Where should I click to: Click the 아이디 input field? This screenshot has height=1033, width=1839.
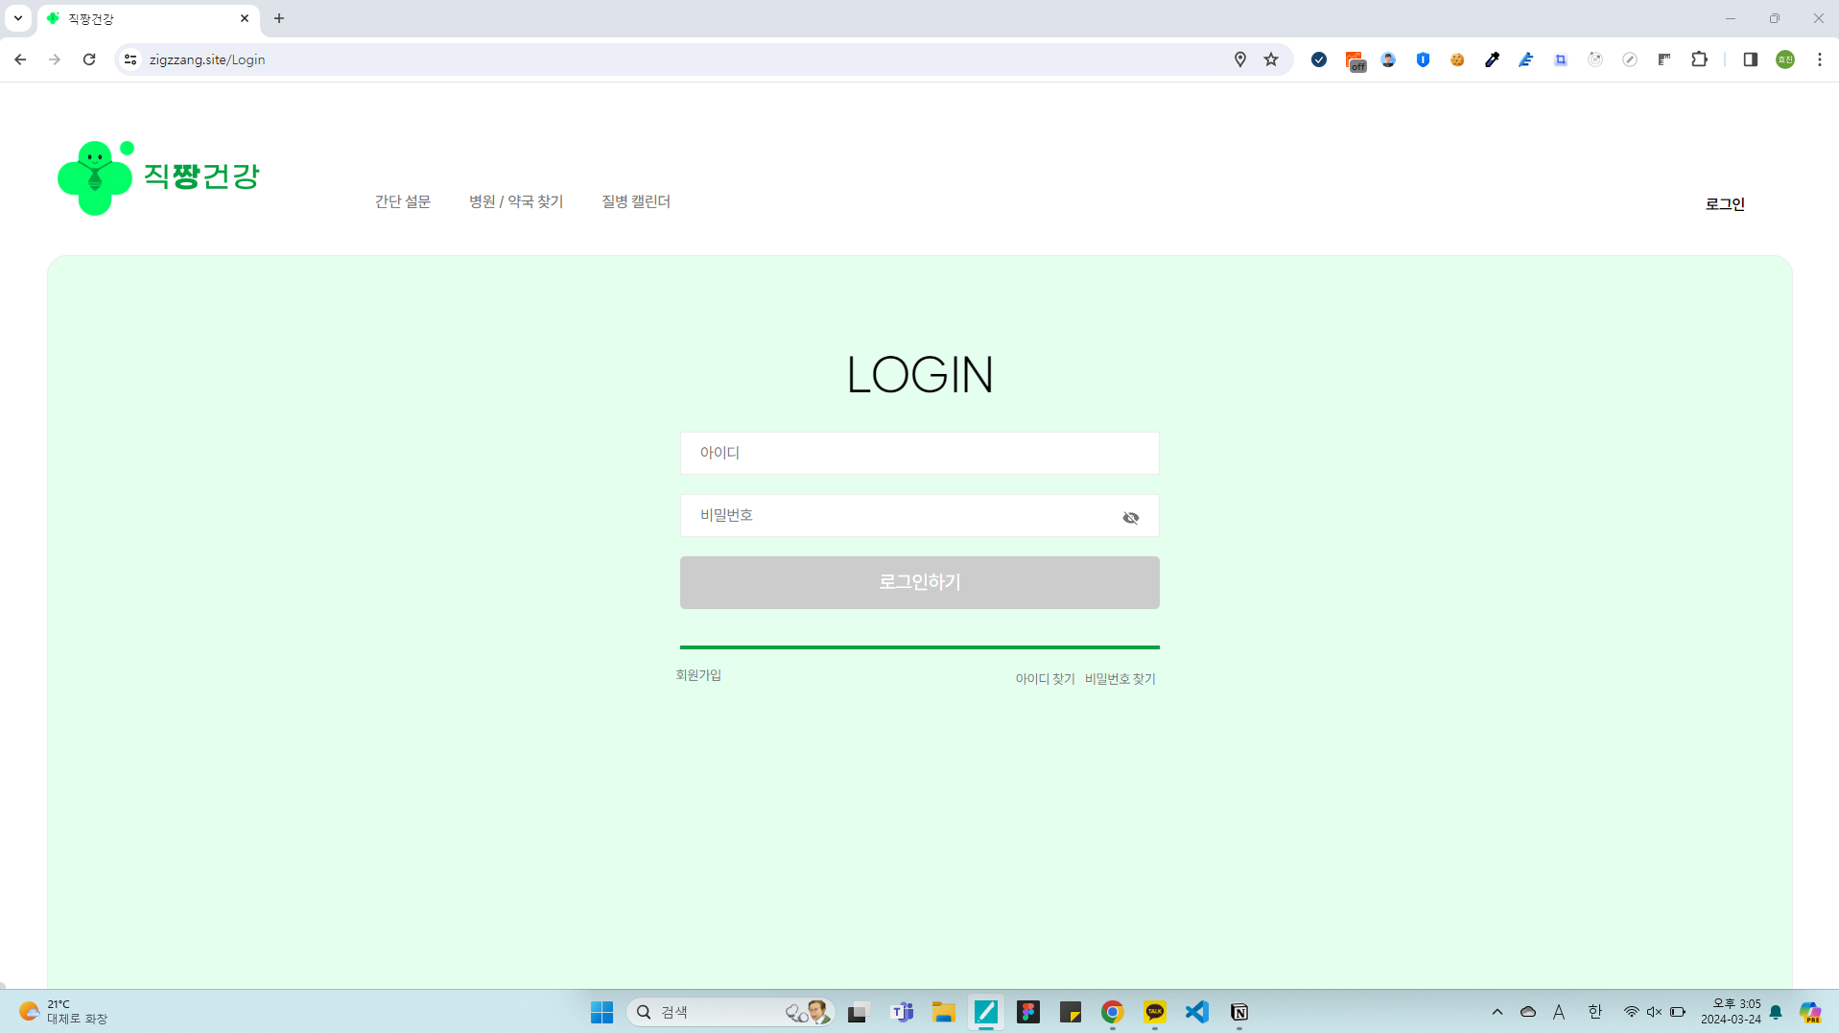pos(919,453)
